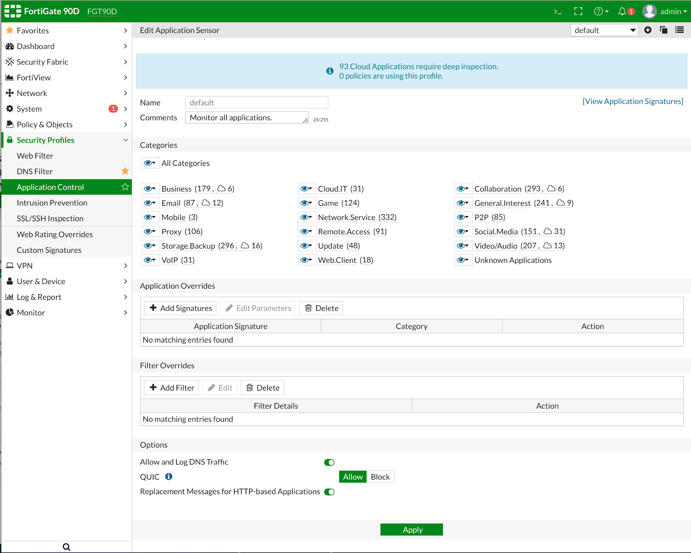Click the Social.Media category link

pyautogui.click(x=496, y=232)
